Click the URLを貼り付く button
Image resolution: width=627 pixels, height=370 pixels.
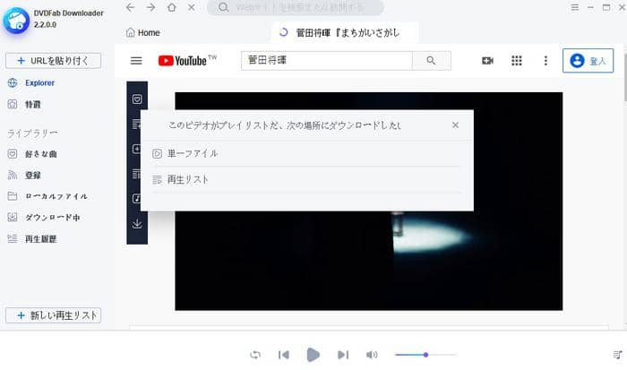[53, 60]
